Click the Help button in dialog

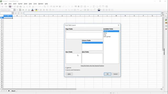[69, 74]
